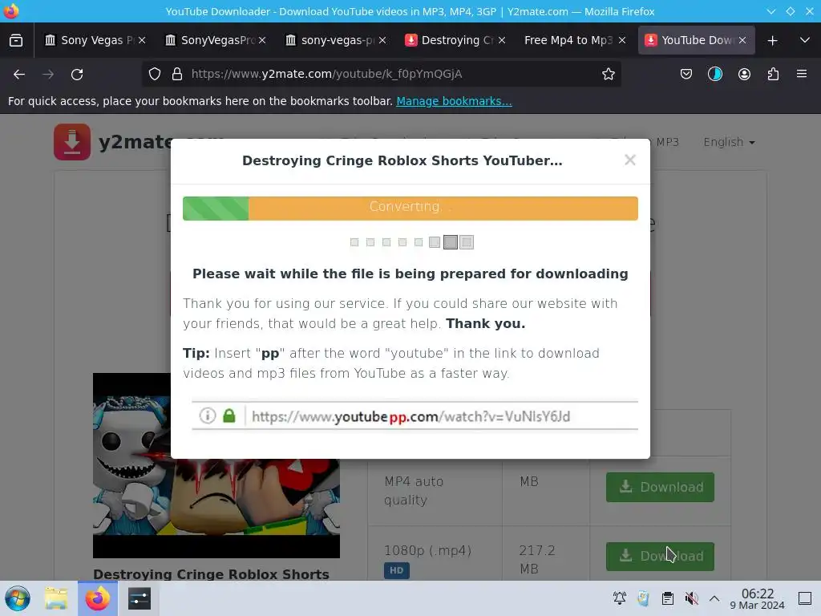The image size is (821, 616).
Task: Show site security padlock info
Action: point(177,75)
